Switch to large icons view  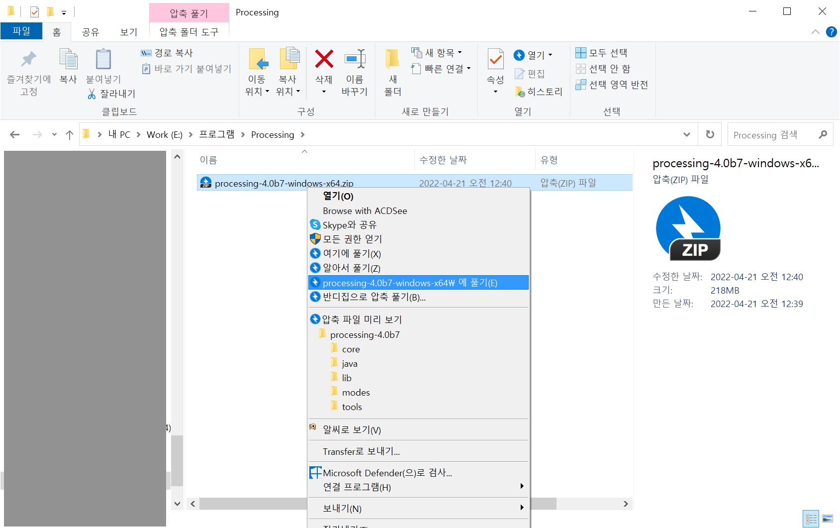point(828,519)
